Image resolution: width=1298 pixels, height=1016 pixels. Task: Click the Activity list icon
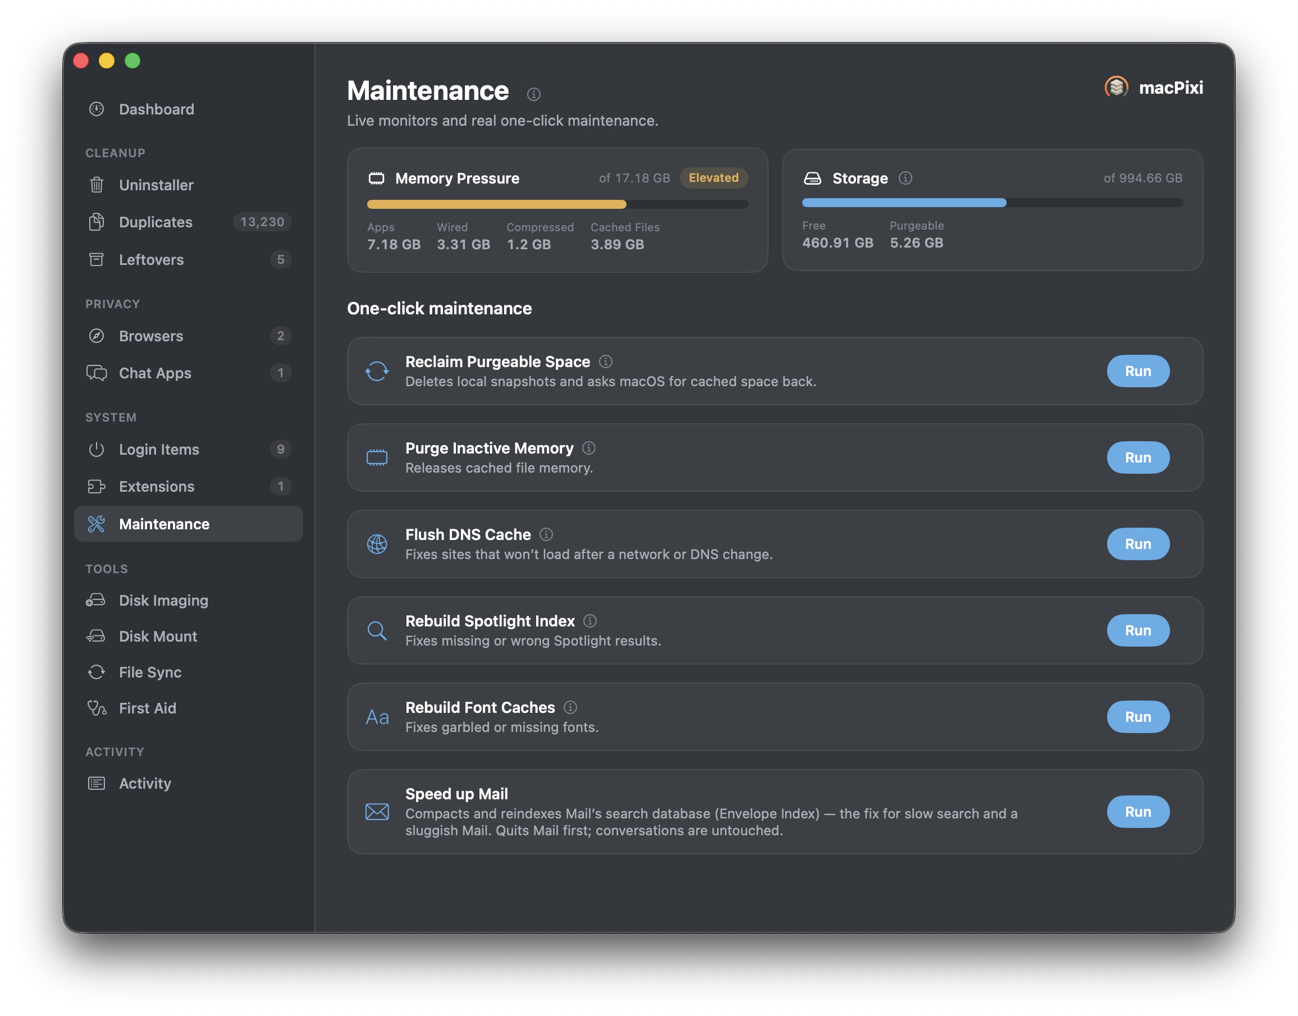(97, 784)
